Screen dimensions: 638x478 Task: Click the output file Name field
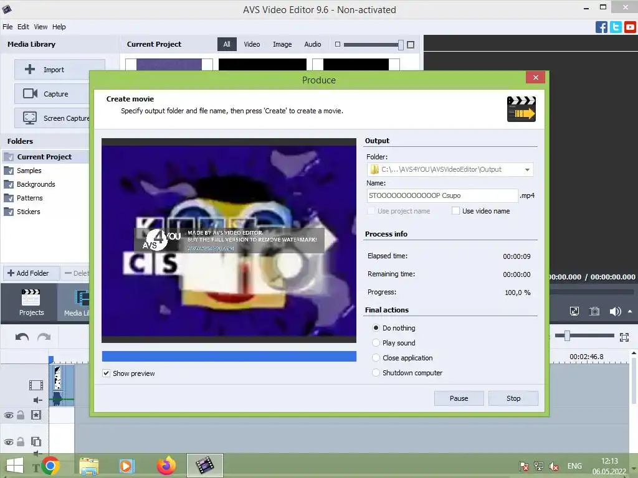point(442,195)
